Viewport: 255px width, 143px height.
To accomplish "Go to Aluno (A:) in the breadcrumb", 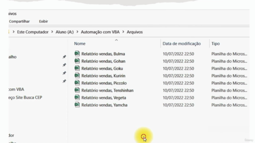I will coord(65,32).
